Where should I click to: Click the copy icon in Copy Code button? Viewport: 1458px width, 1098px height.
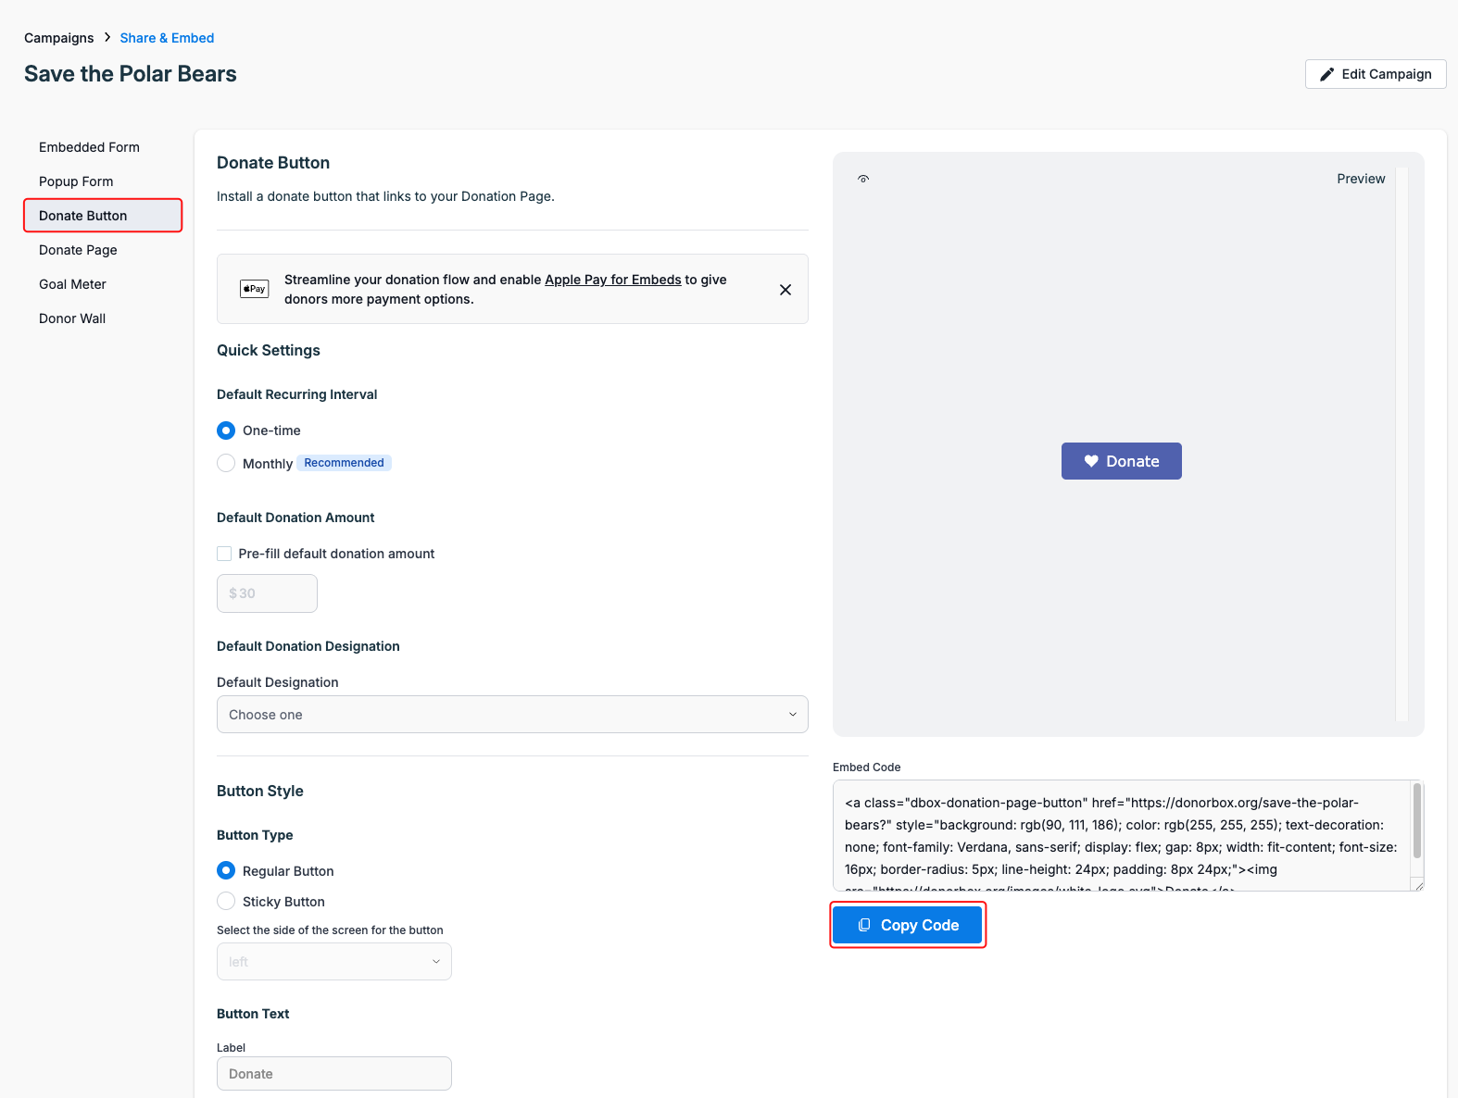point(864,925)
